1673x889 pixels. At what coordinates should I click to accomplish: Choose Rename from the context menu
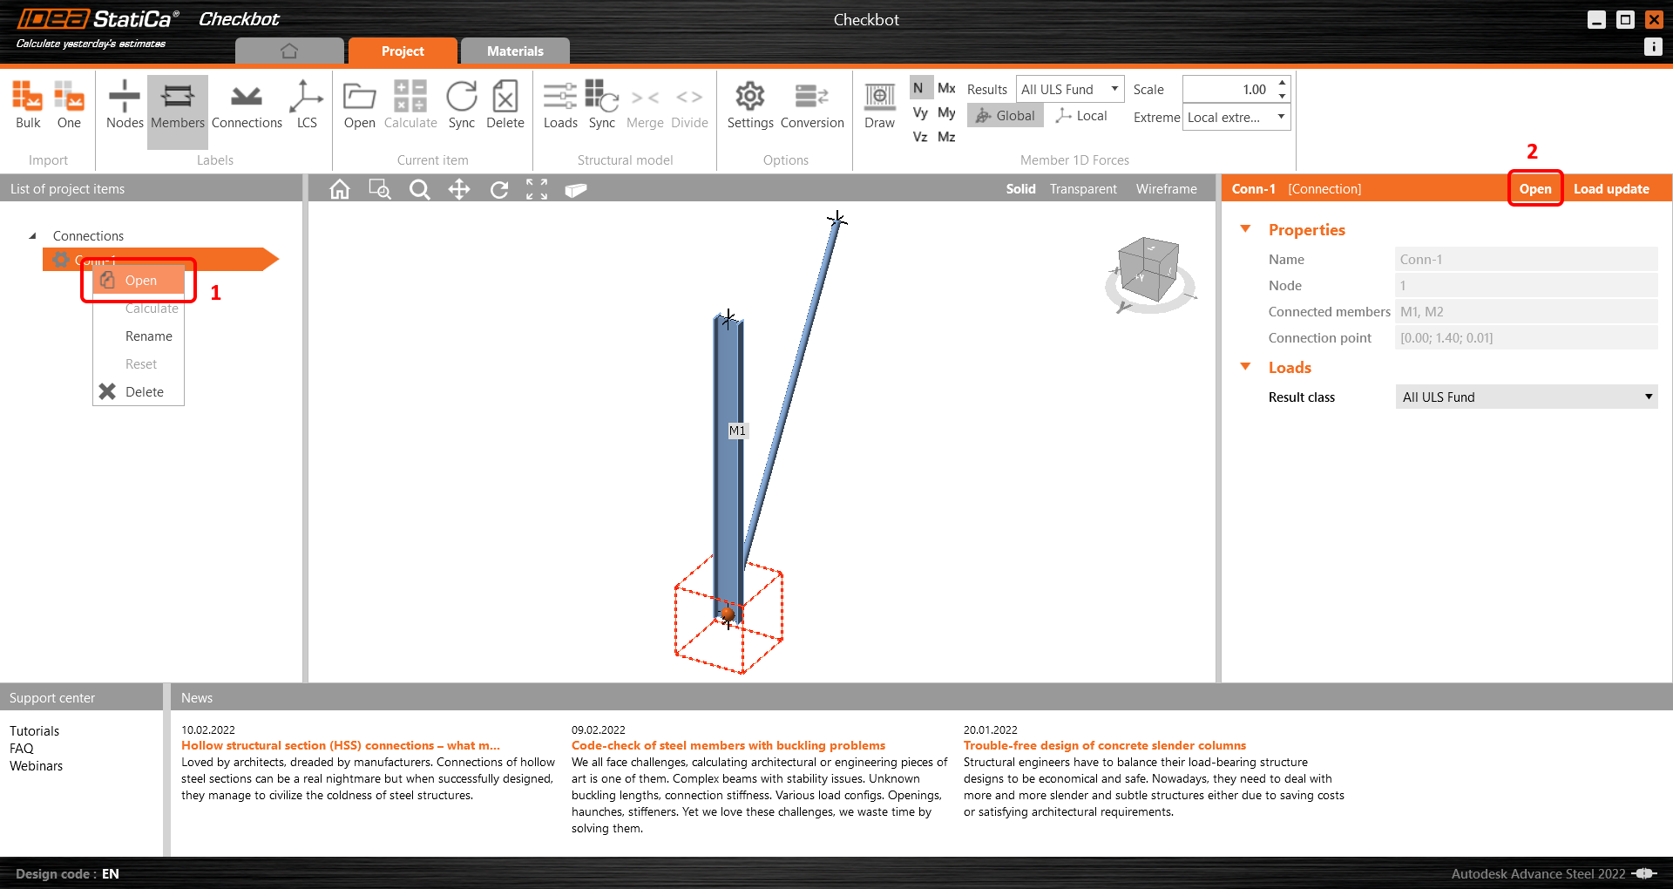point(148,336)
